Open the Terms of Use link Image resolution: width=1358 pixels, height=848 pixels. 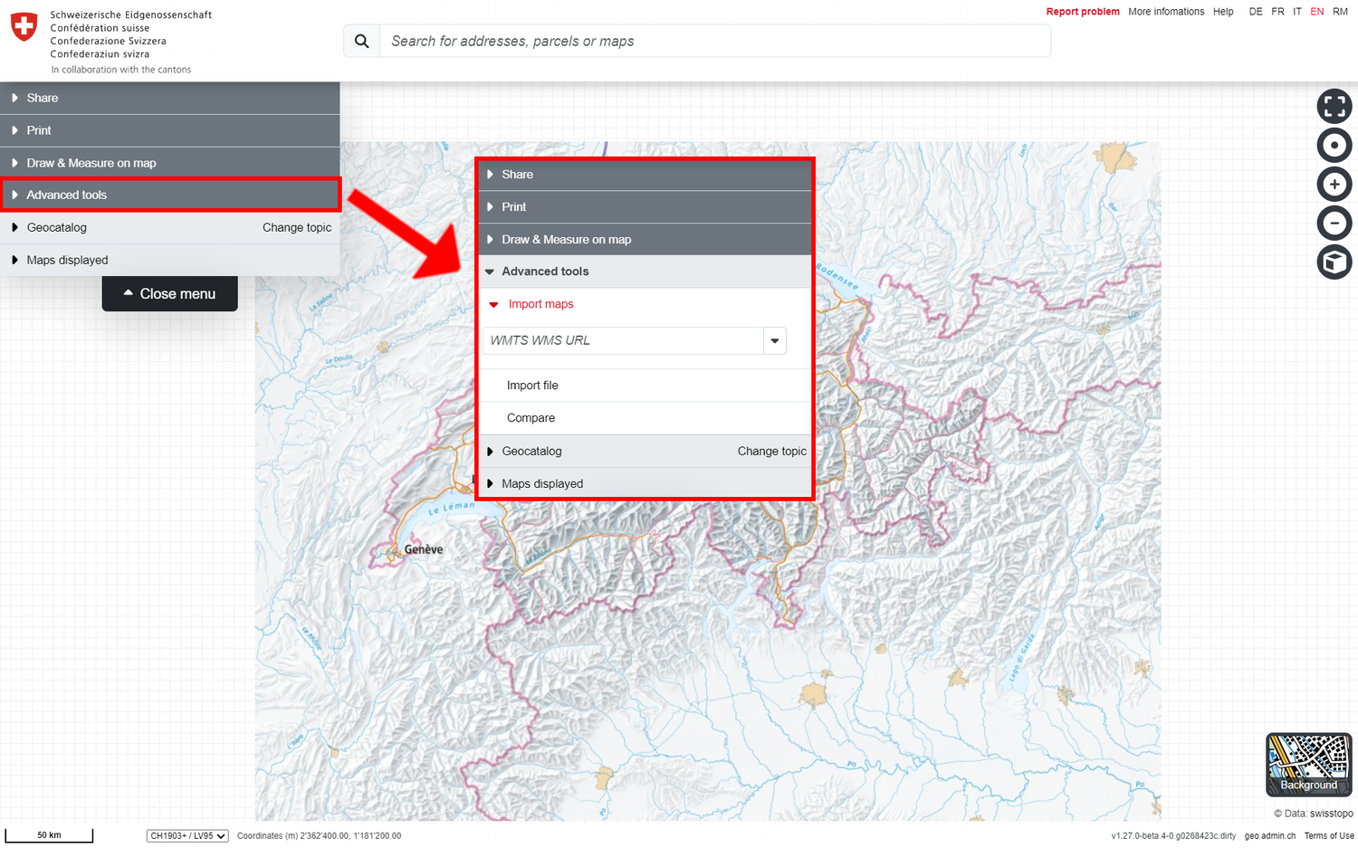(x=1328, y=836)
